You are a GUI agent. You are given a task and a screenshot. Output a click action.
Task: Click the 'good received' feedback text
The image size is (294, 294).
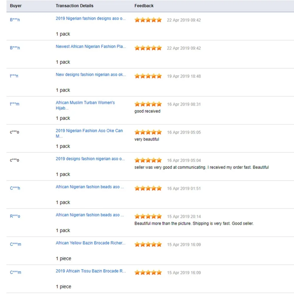(x=147, y=111)
